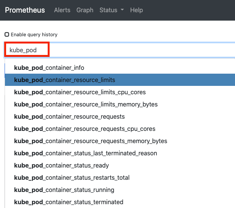This screenshot has height=208, width=235.
Task: Enable the query history checkbox
Action: click(x=7, y=34)
